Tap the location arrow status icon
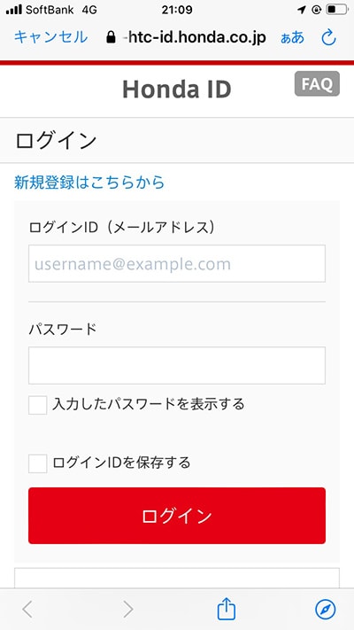Image resolution: width=354 pixels, height=630 pixels. pyautogui.click(x=302, y=10)
